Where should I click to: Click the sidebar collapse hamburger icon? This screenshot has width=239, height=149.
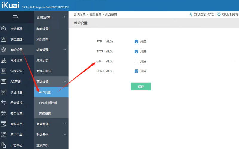pos(16,17)
